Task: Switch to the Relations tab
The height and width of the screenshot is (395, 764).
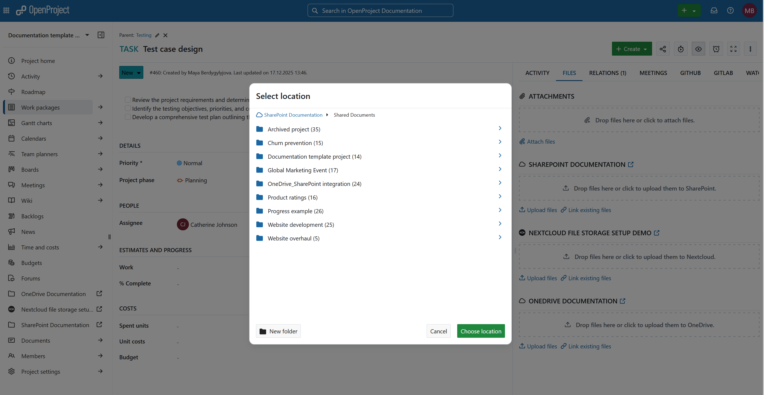Action: 607,73
